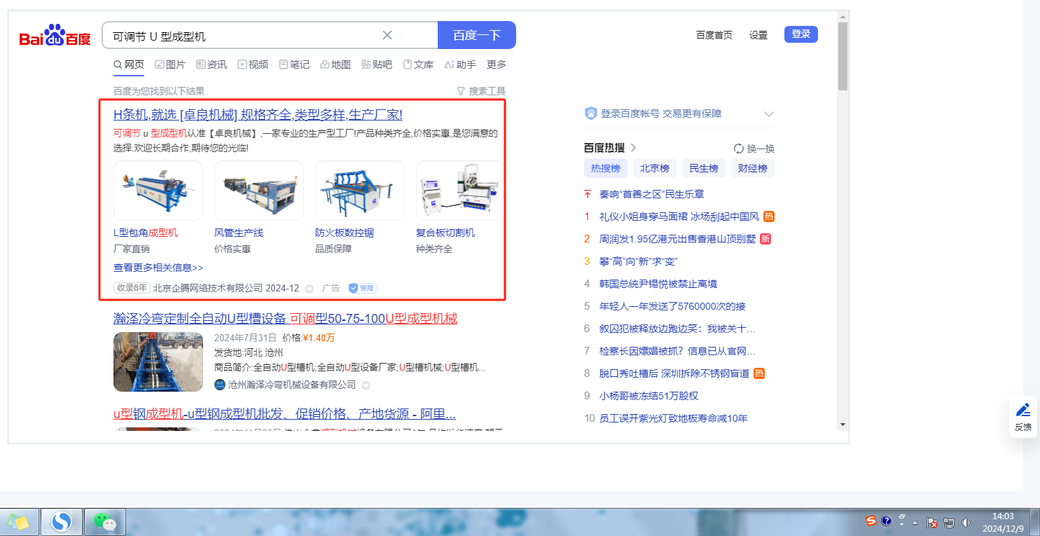Select the 文库 tab
The image size is (1040, 536).
418,64
